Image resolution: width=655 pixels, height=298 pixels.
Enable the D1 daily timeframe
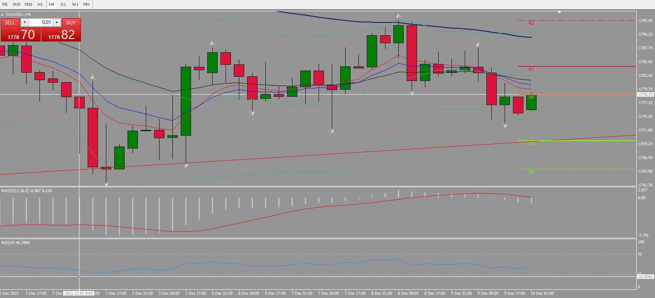[63, 4]
